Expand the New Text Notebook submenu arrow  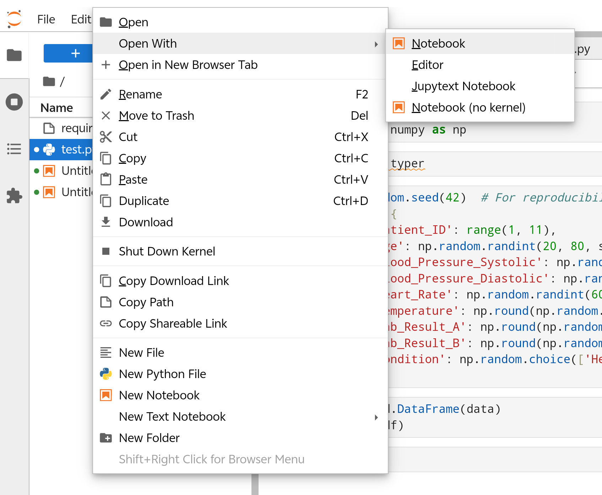tap(376, 417)
